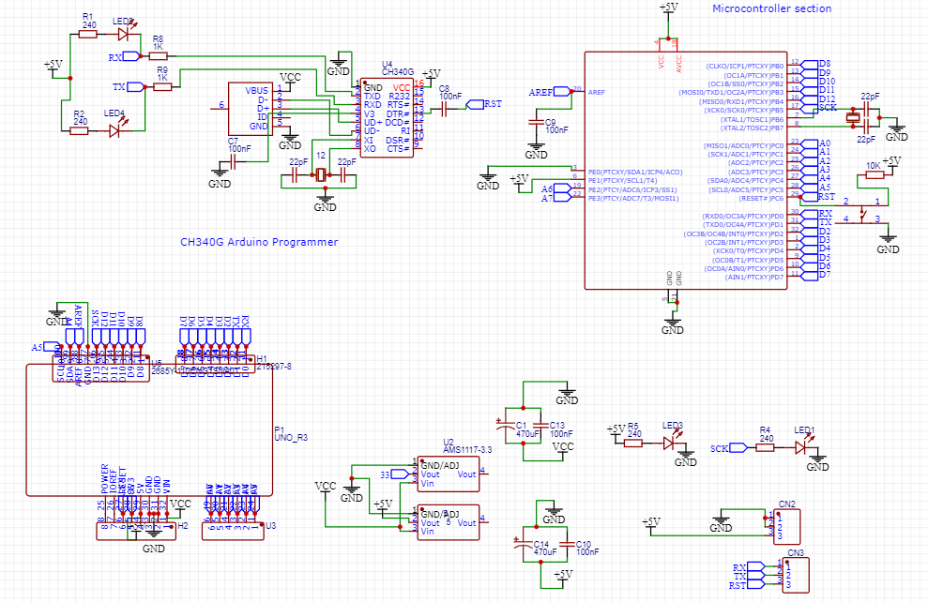928x602 pixels.
Task: Select the RST net flag at PC6
Action: (x=818, y=196)
